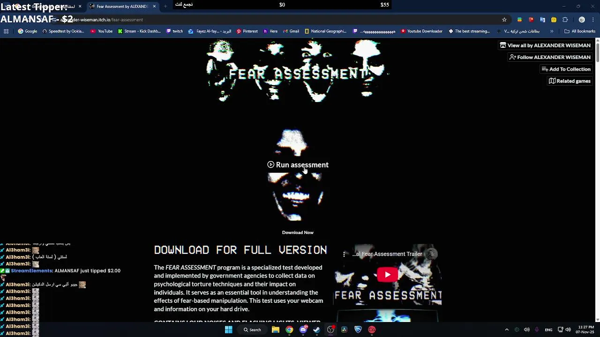Open the Pinterest bookmark

[x=247, y=31]
